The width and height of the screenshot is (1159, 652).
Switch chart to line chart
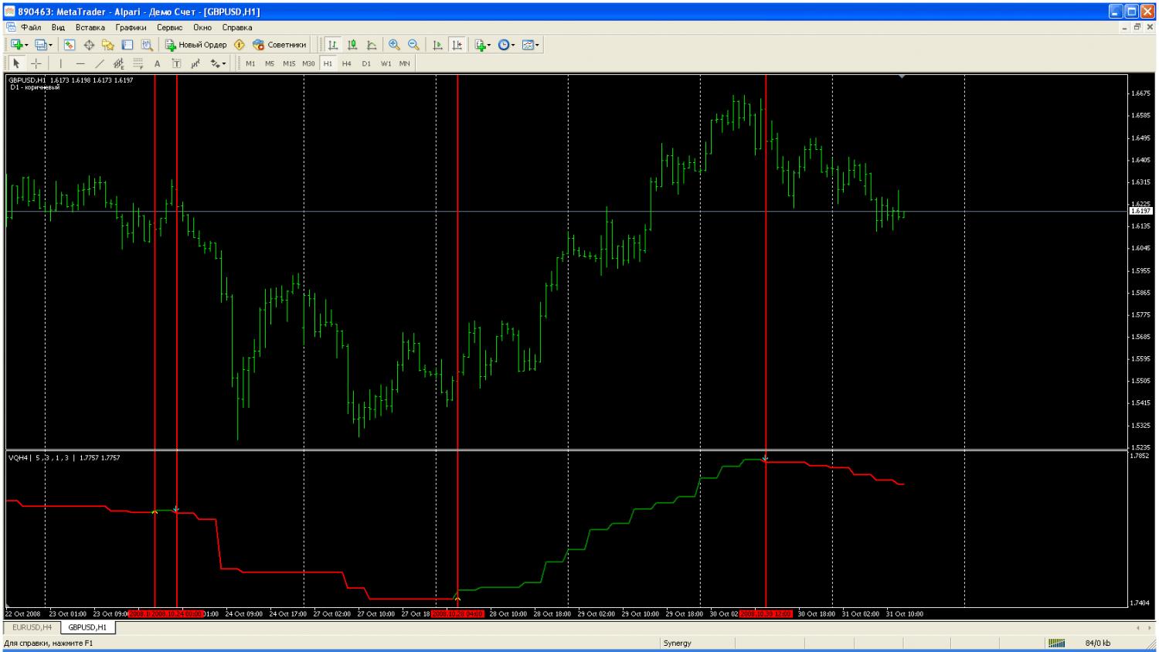tap(372, 45)
